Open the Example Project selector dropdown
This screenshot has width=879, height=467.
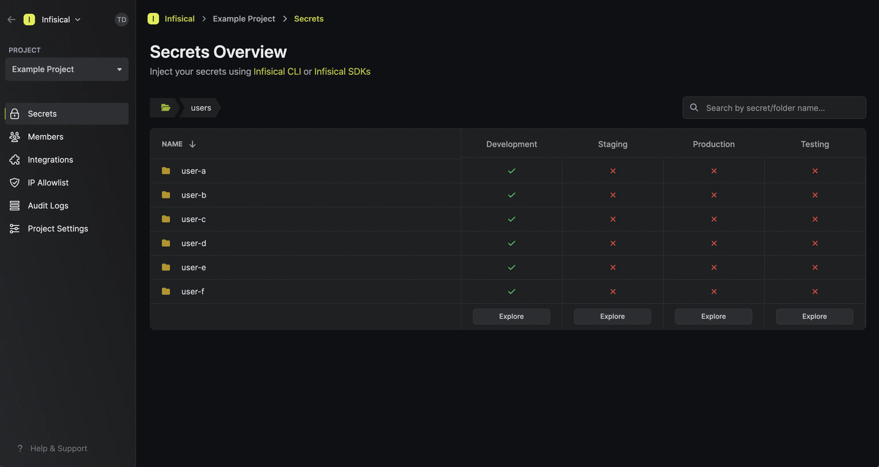click(x=67, y=69)
